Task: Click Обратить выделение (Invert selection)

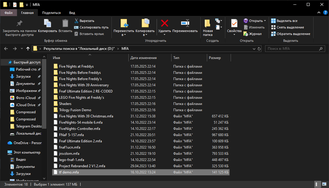Action: tap(291, 34)
